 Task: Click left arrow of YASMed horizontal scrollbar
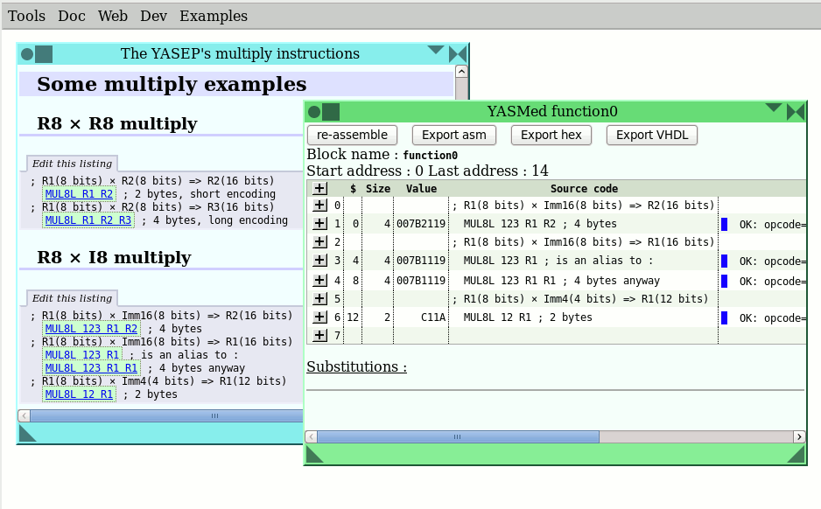tap(312, 436)
